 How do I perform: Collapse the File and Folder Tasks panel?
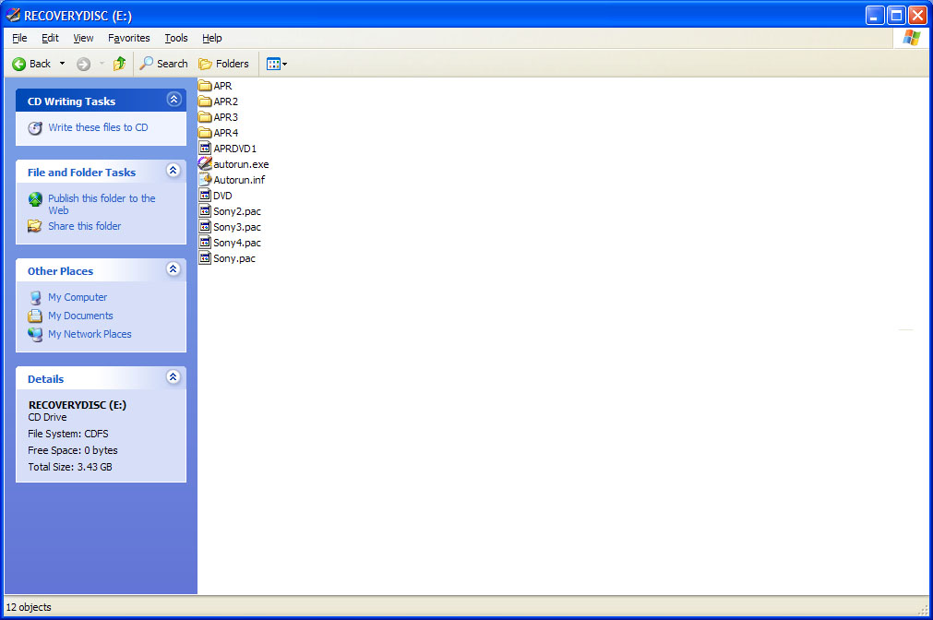click(173, 171)
